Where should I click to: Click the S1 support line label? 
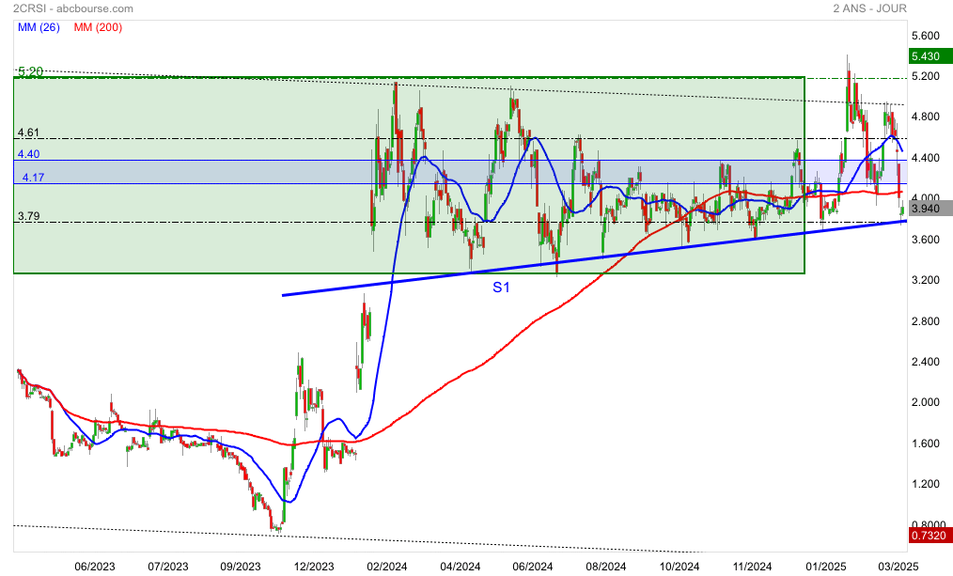501,288
